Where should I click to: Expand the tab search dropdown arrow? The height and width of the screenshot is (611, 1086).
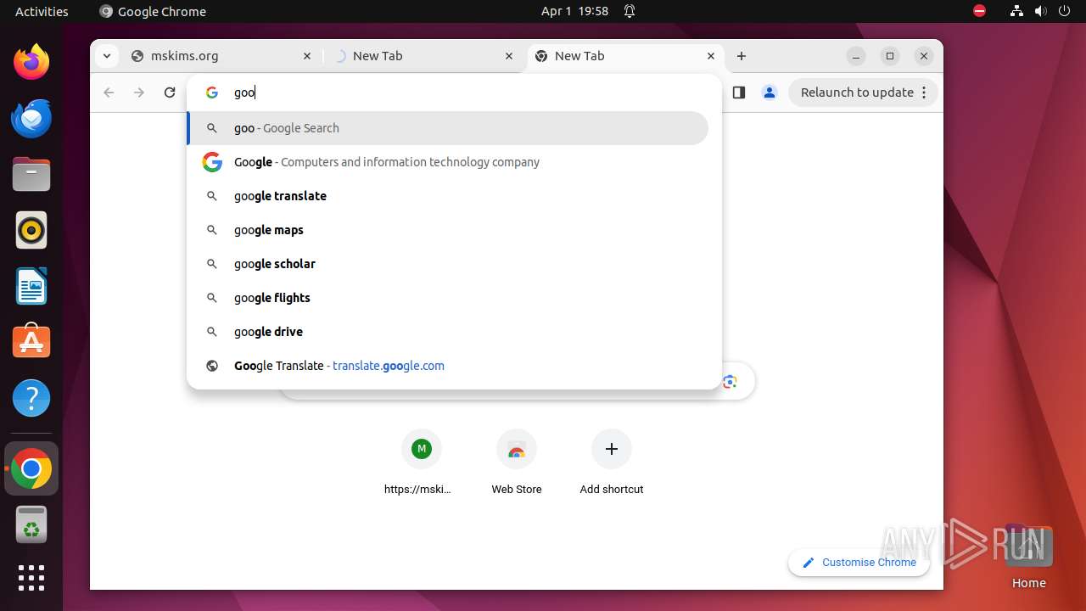(x=106, y=56)
